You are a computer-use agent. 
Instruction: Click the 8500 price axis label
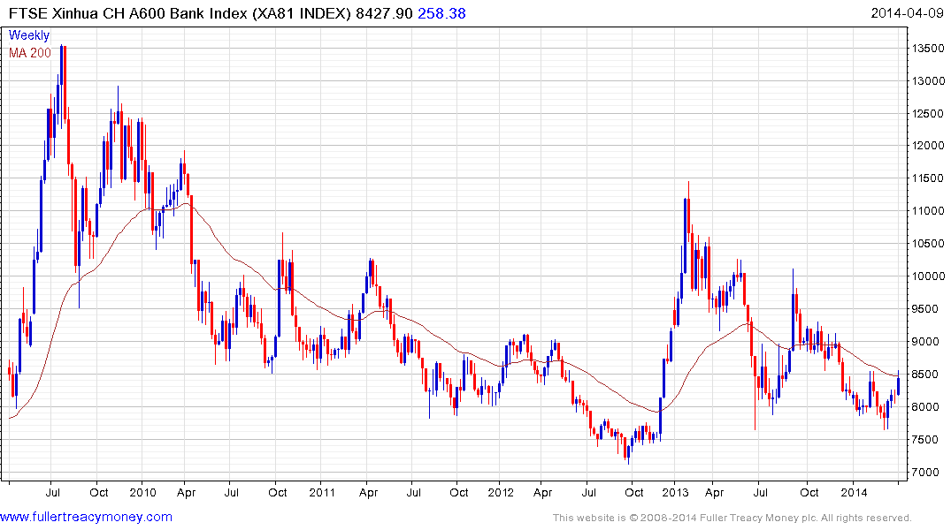click(925, 375)
